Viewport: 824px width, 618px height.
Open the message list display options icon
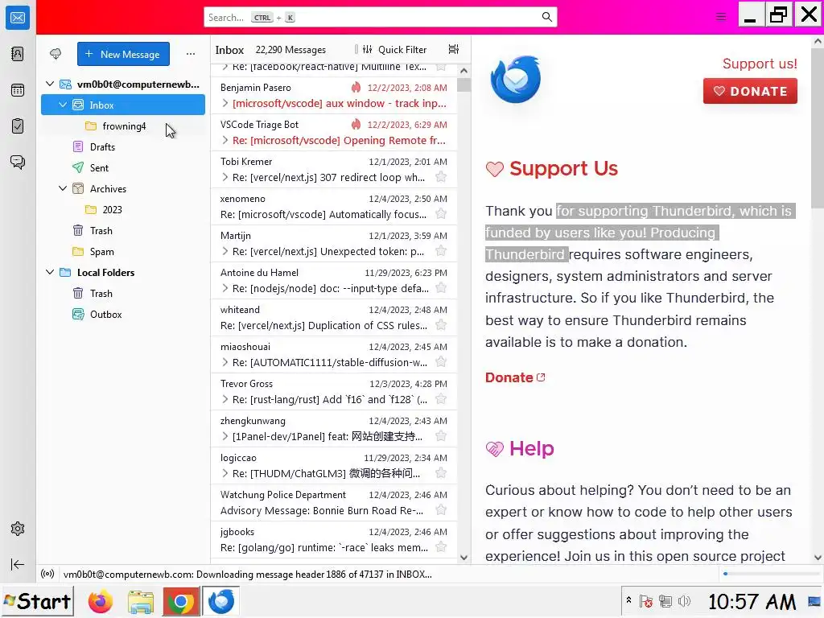454,49
